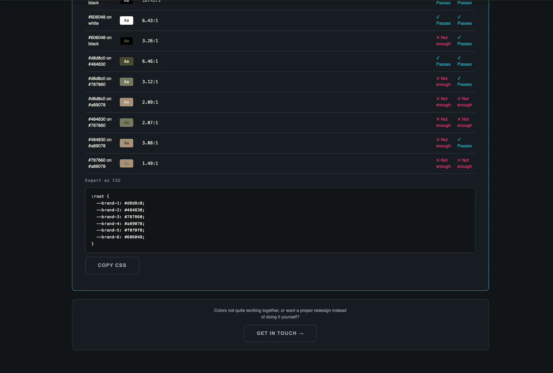Click first 'Passes' result for #606048 on white
553x373 pixels.
(444, 20)
